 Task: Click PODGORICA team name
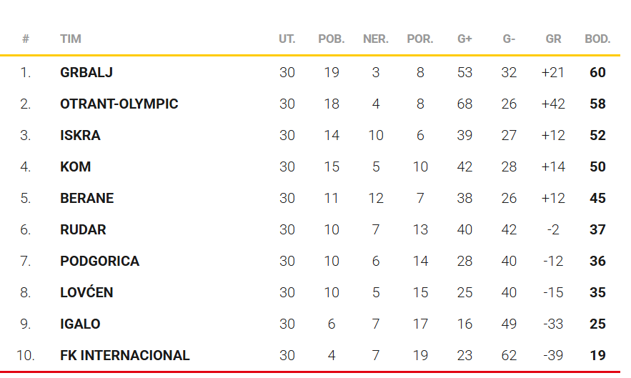point(99,261)
